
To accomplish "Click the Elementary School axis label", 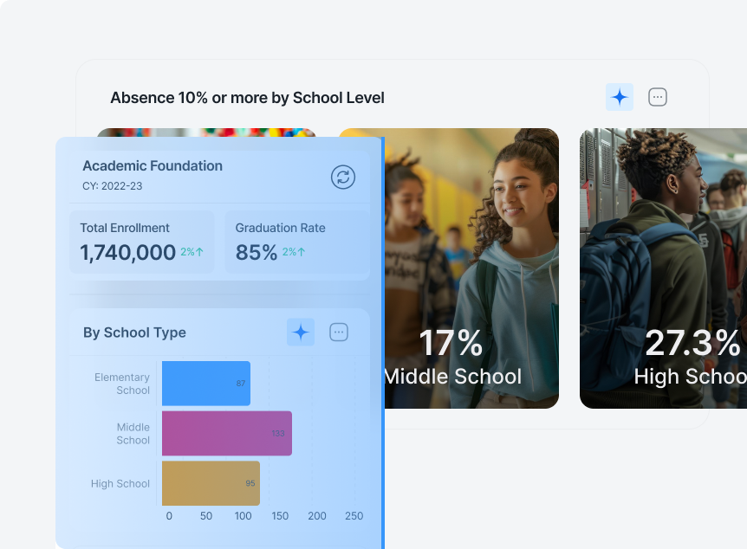I will [x=122, y=384].
